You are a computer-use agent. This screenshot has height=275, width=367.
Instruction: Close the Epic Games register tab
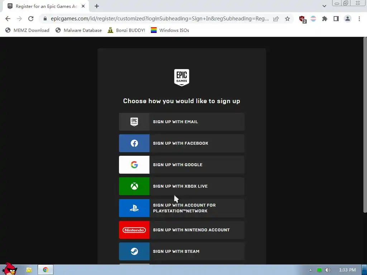click(83, 6)
